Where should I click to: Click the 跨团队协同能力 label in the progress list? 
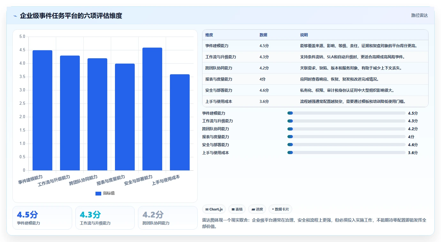pos(216,129)
